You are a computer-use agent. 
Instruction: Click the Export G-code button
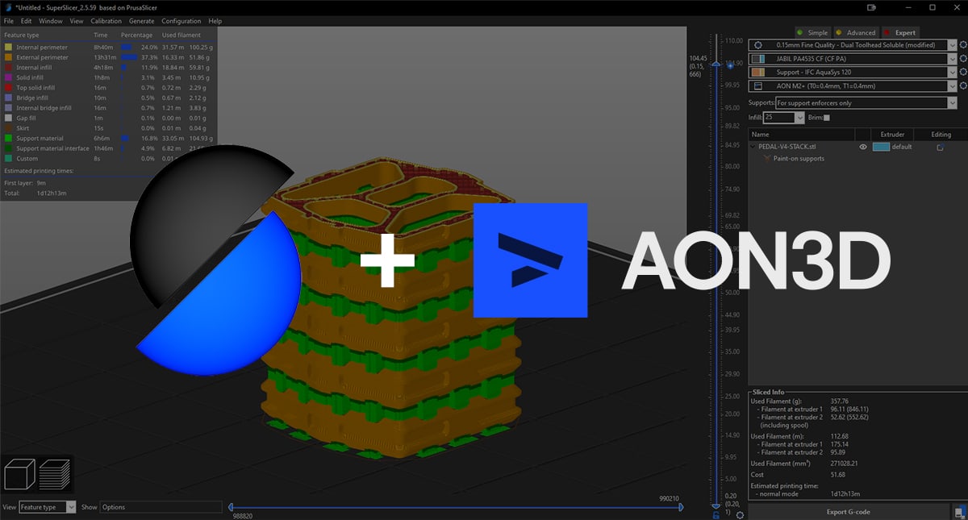click(849, 512)
